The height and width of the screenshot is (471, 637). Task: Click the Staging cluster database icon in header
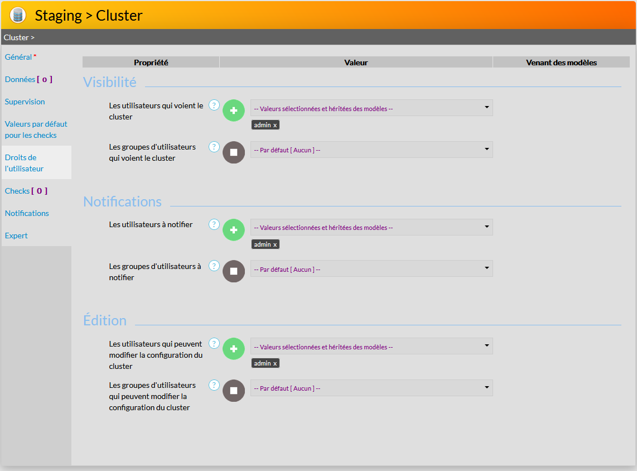[18, 15]
